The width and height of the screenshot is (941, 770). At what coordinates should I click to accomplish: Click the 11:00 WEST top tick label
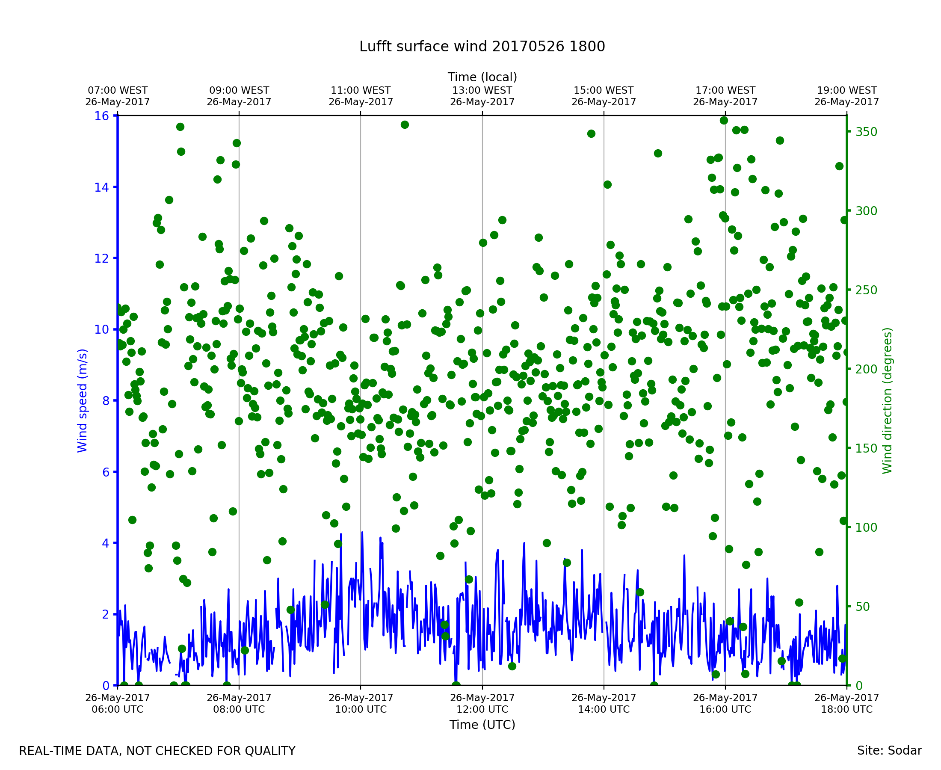pos(361,96)
